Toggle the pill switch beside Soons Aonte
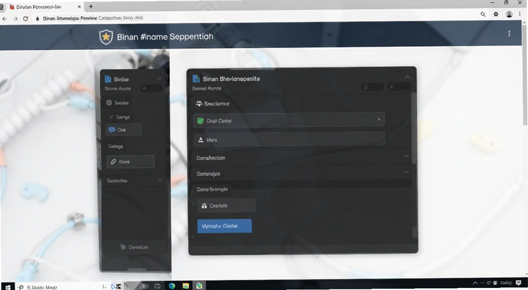Screen dimensions: 528x290 [x=151, y=88]
